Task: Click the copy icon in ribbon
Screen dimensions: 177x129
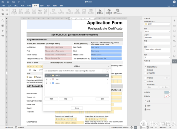Action: coord(3,10)
